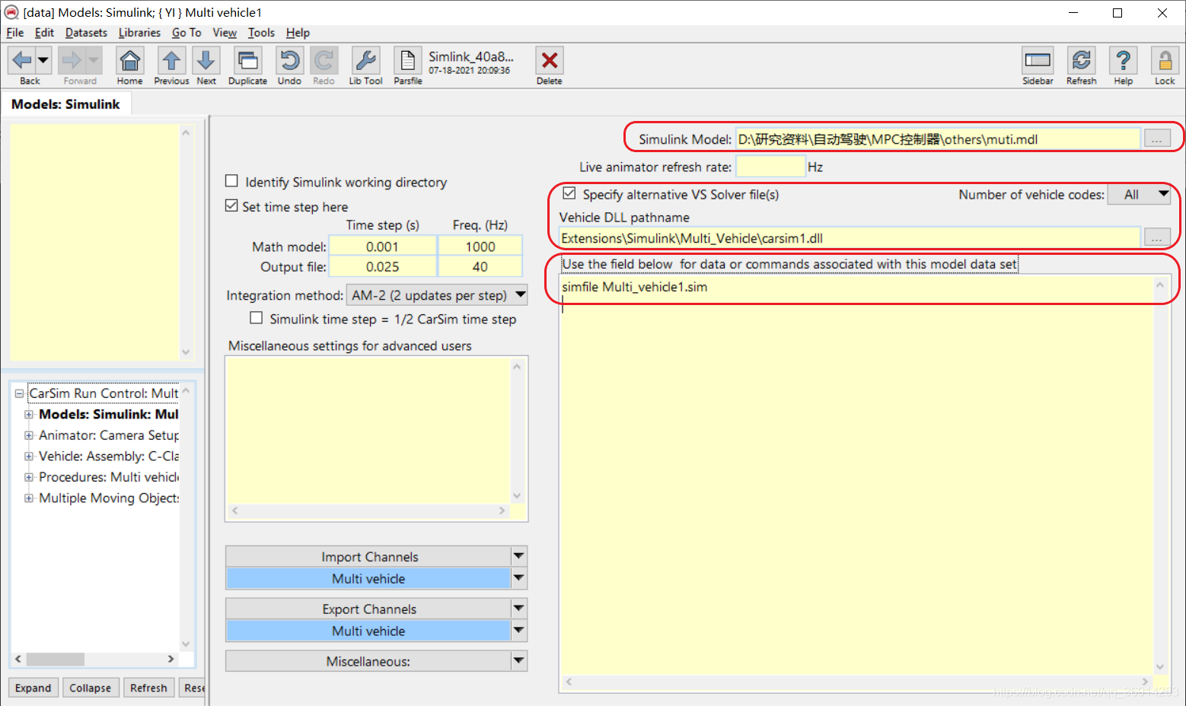Viewport: 1186px width, 706px height.
Task: Click the Math model time step field
Action: point(382,246)
